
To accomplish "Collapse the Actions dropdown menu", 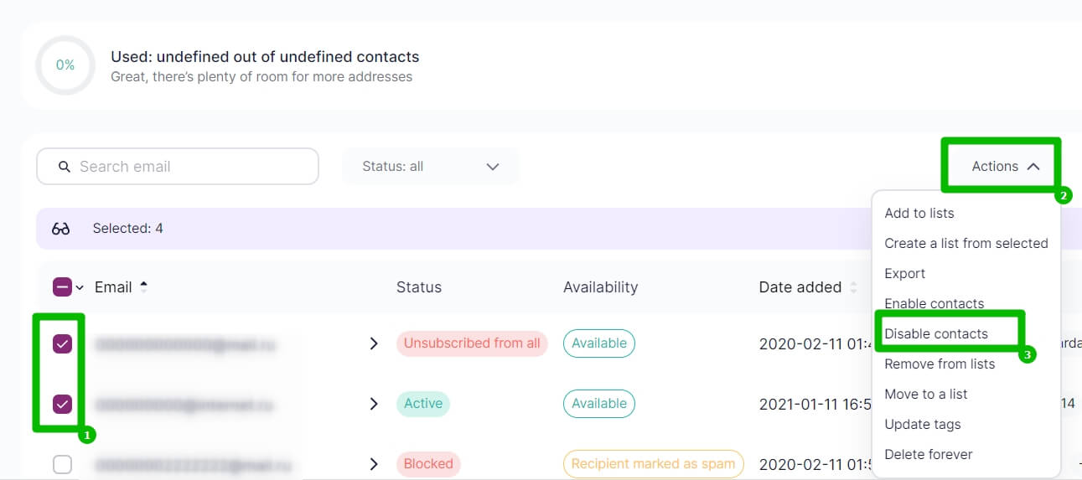I will [x=1005, y=167].
